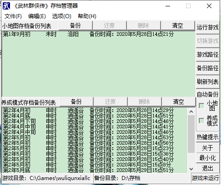The height and width of the screenshot is (185, 221).
Task: Click scrollbar up arrow in 养成模式 list
Action: [x=191, y=112]
